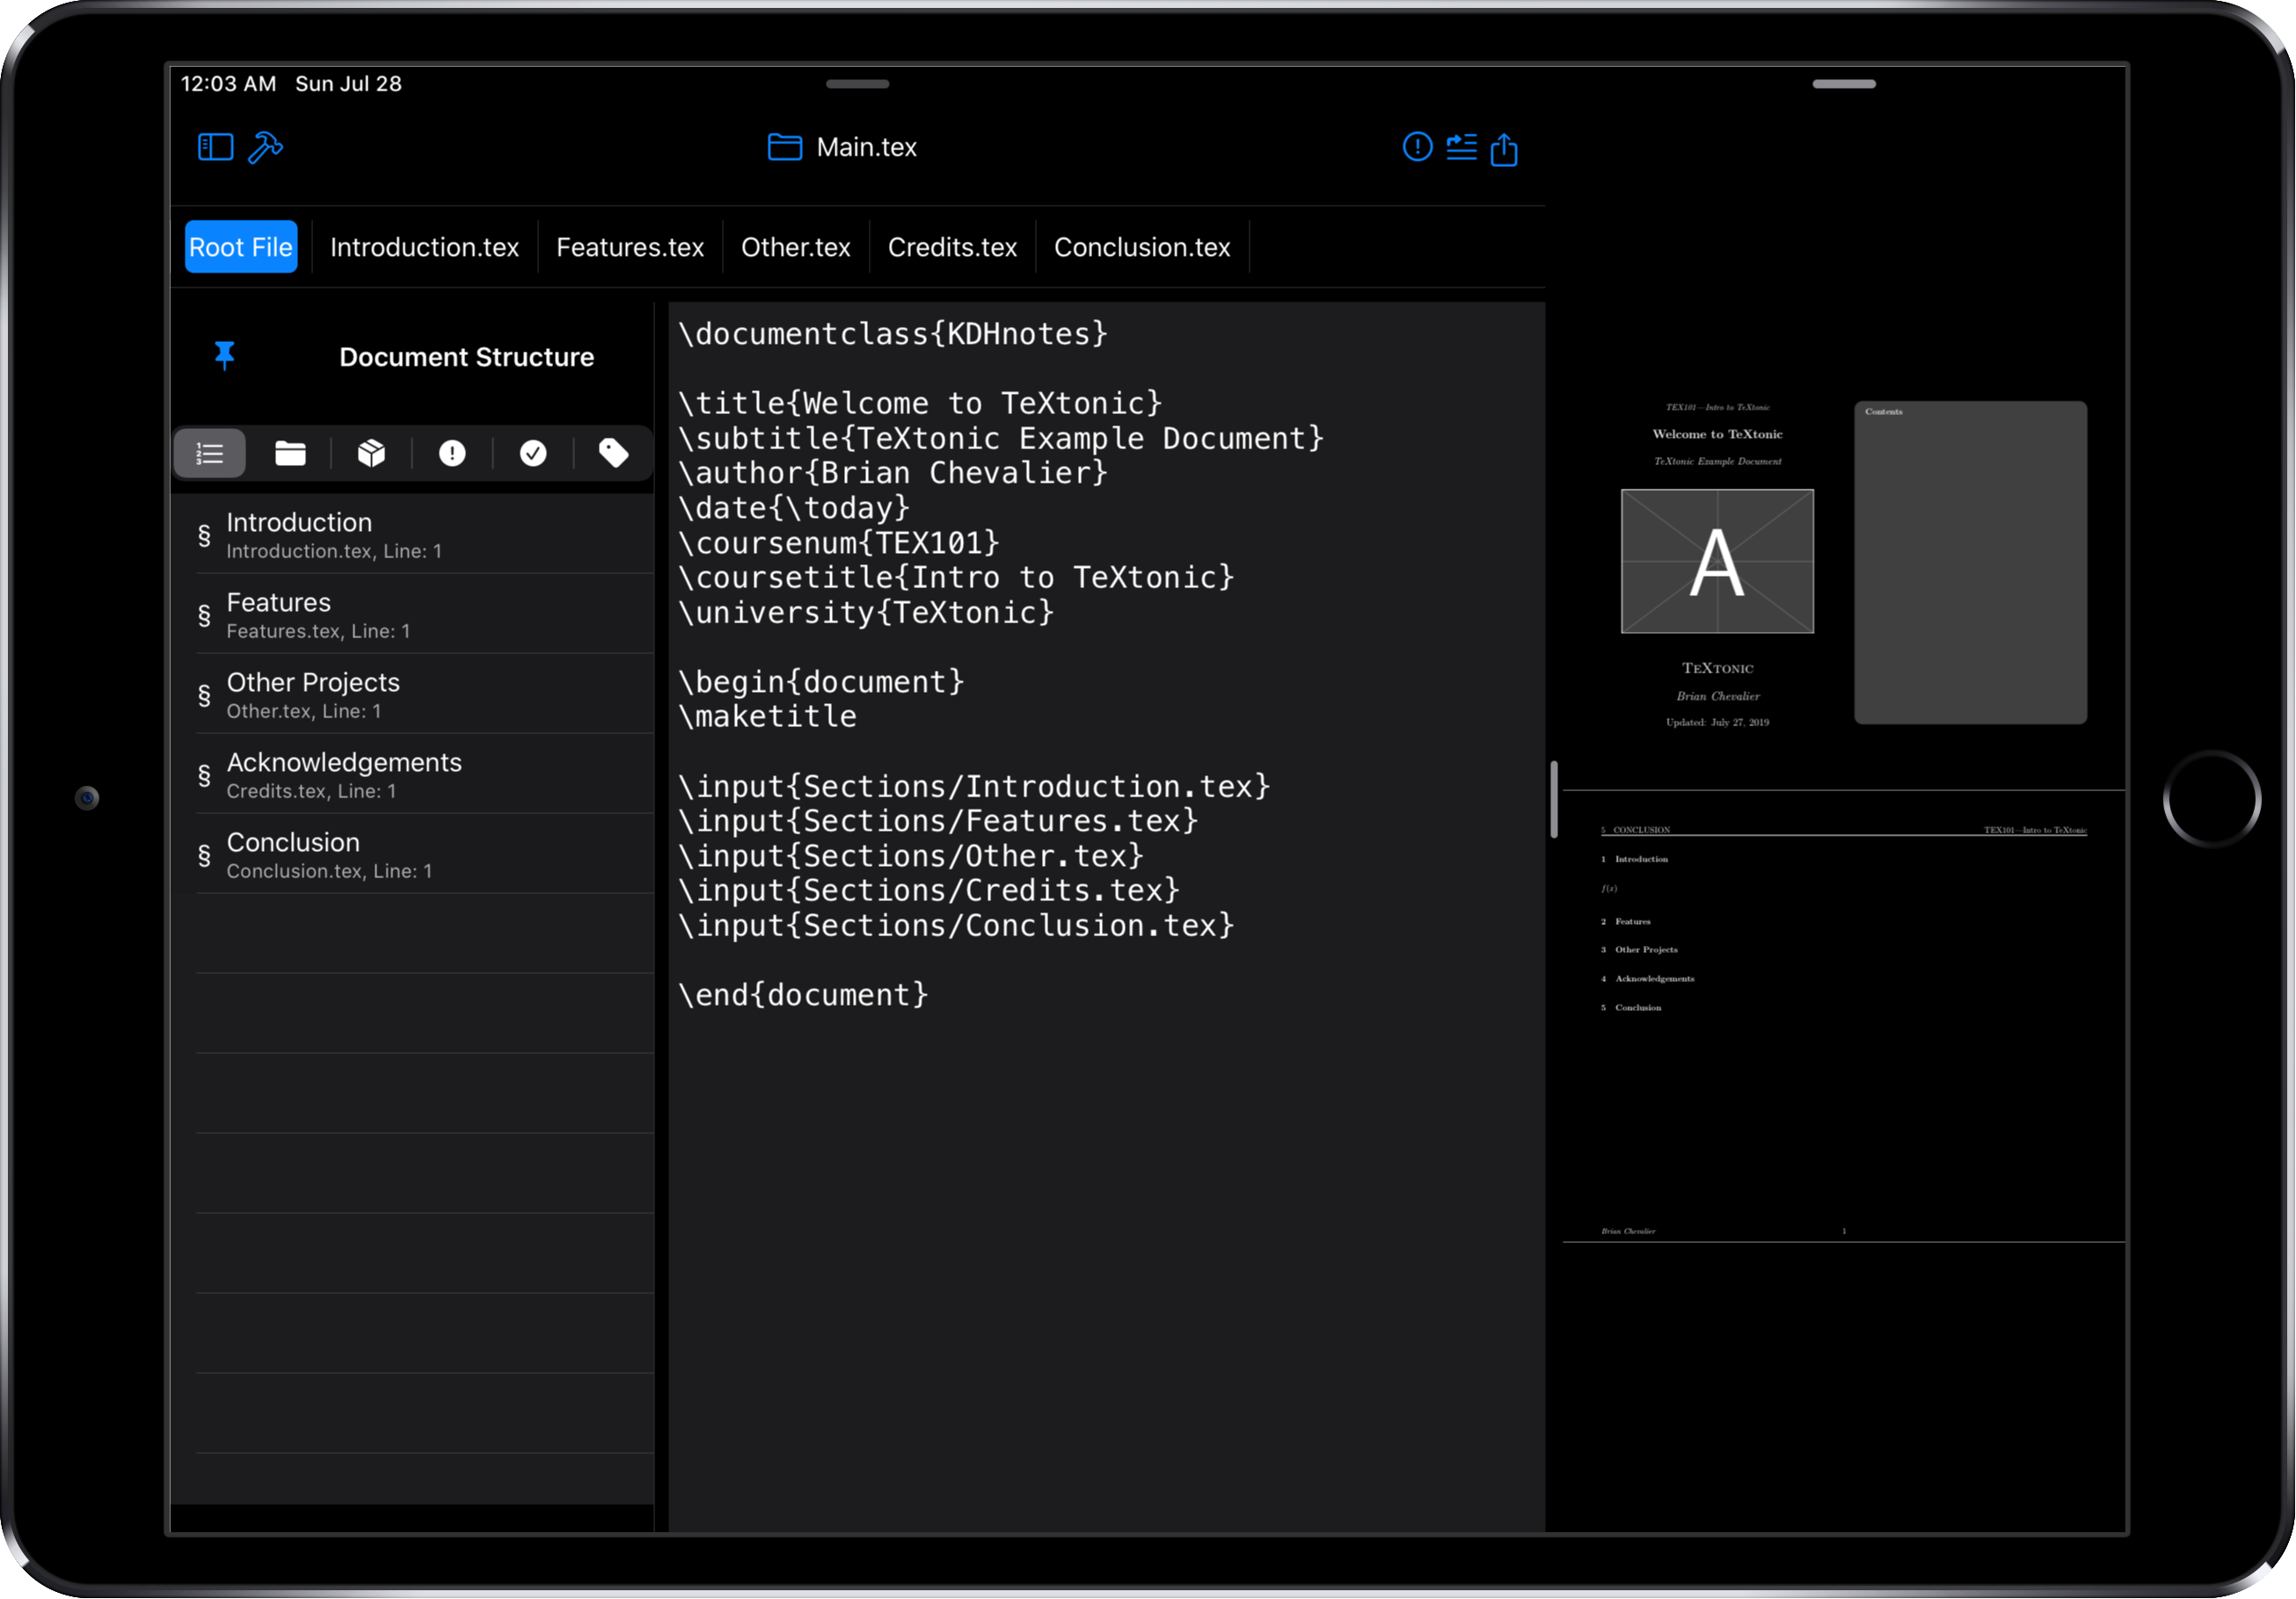Viewport: 2296px width, 1599px height.
Task: Click the \author{Brian Chevalier} line
Action: [x=893, y=473]
